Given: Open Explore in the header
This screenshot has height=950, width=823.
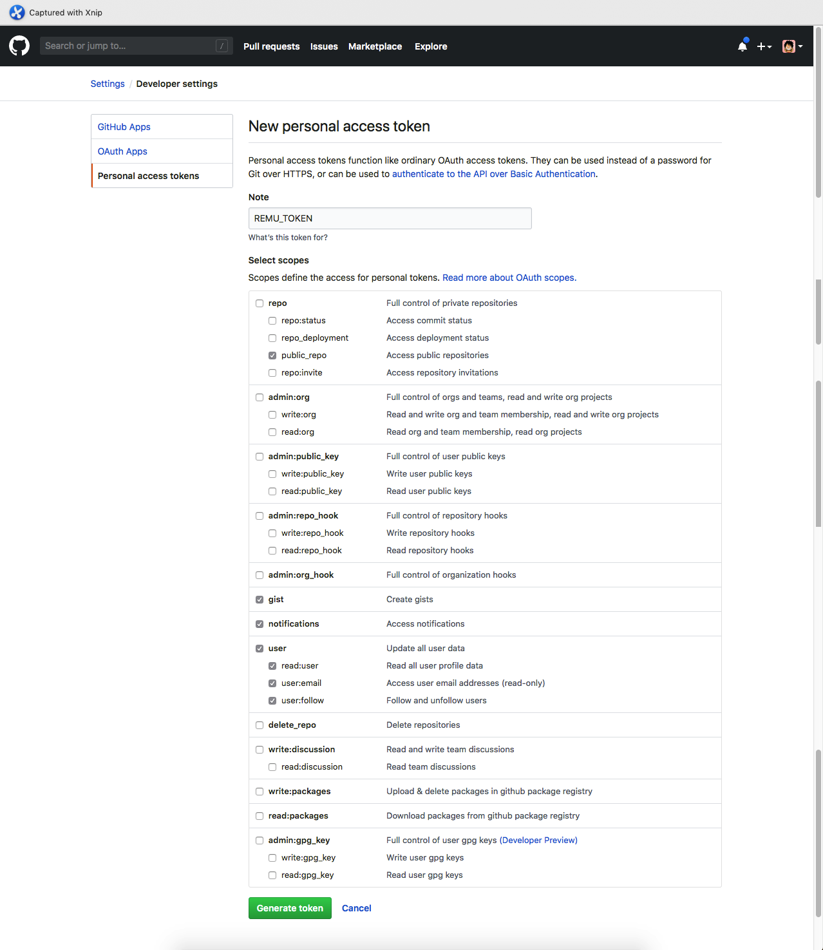Looking at the screenshot, I should point(431,46).
